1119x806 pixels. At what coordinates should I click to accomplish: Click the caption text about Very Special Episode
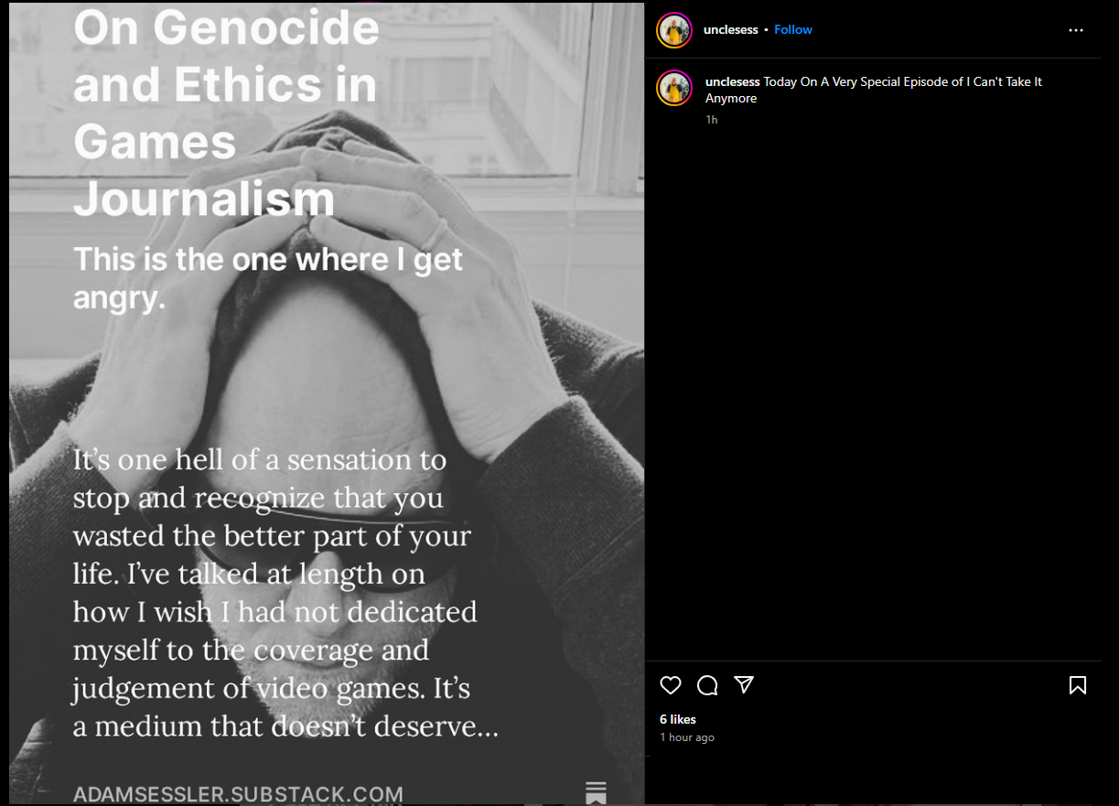pos(874,90)
